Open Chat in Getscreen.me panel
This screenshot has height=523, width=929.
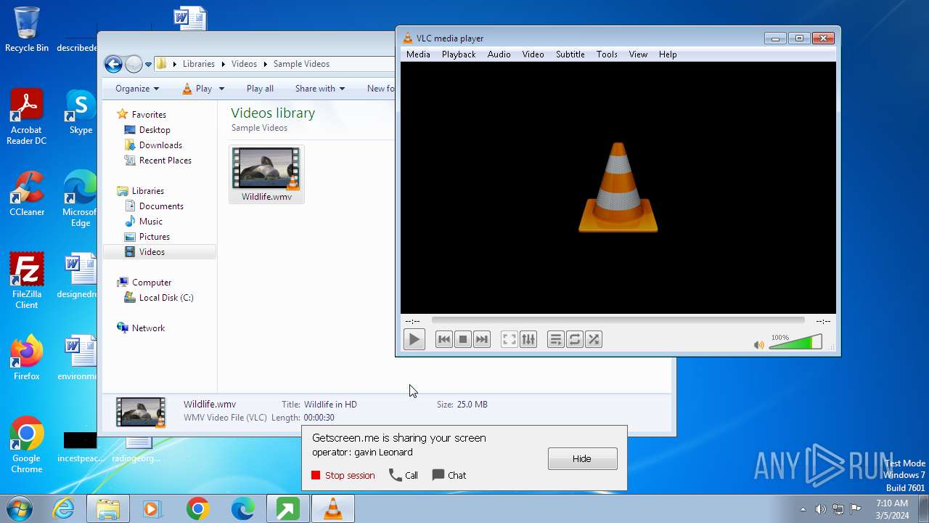pos(449,475)
